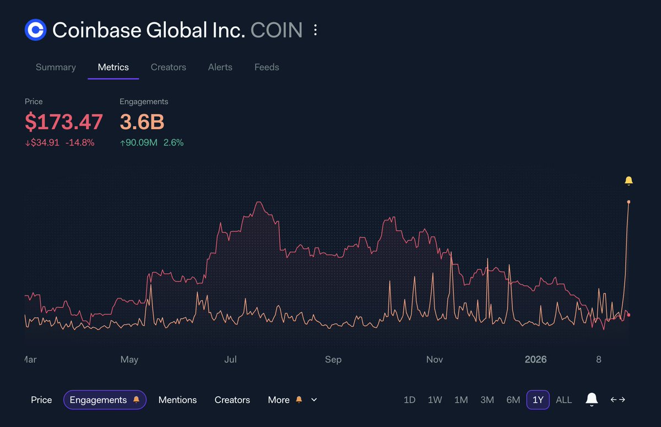The height and width of the screenshot is (427, 661).
Task: Open the Feeds tab
Action: (267, 67)
